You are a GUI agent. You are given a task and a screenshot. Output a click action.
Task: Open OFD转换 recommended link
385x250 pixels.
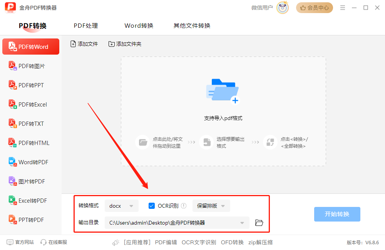click(232, 242)
